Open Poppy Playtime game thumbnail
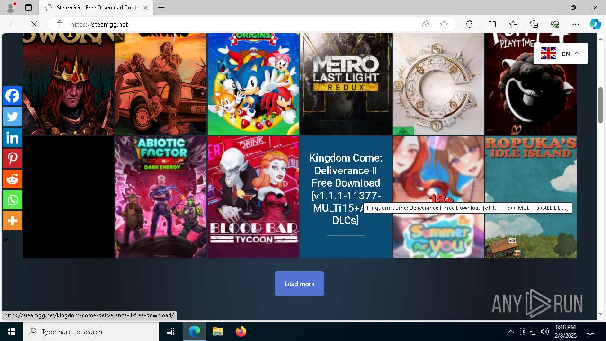This screenshot has height=341, width=606. pos(531,84)
